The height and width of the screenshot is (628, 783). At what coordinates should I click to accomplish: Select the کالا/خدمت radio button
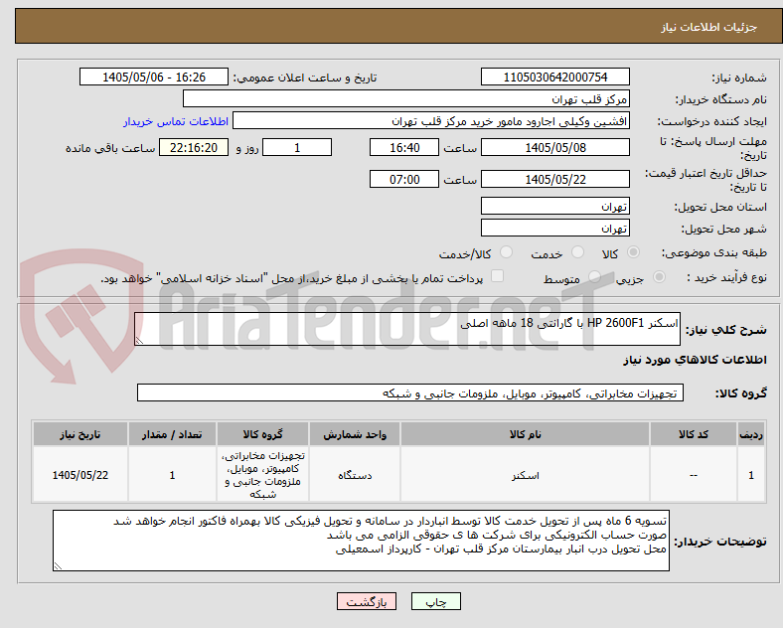pyautogui.click(x=507, y=252)
